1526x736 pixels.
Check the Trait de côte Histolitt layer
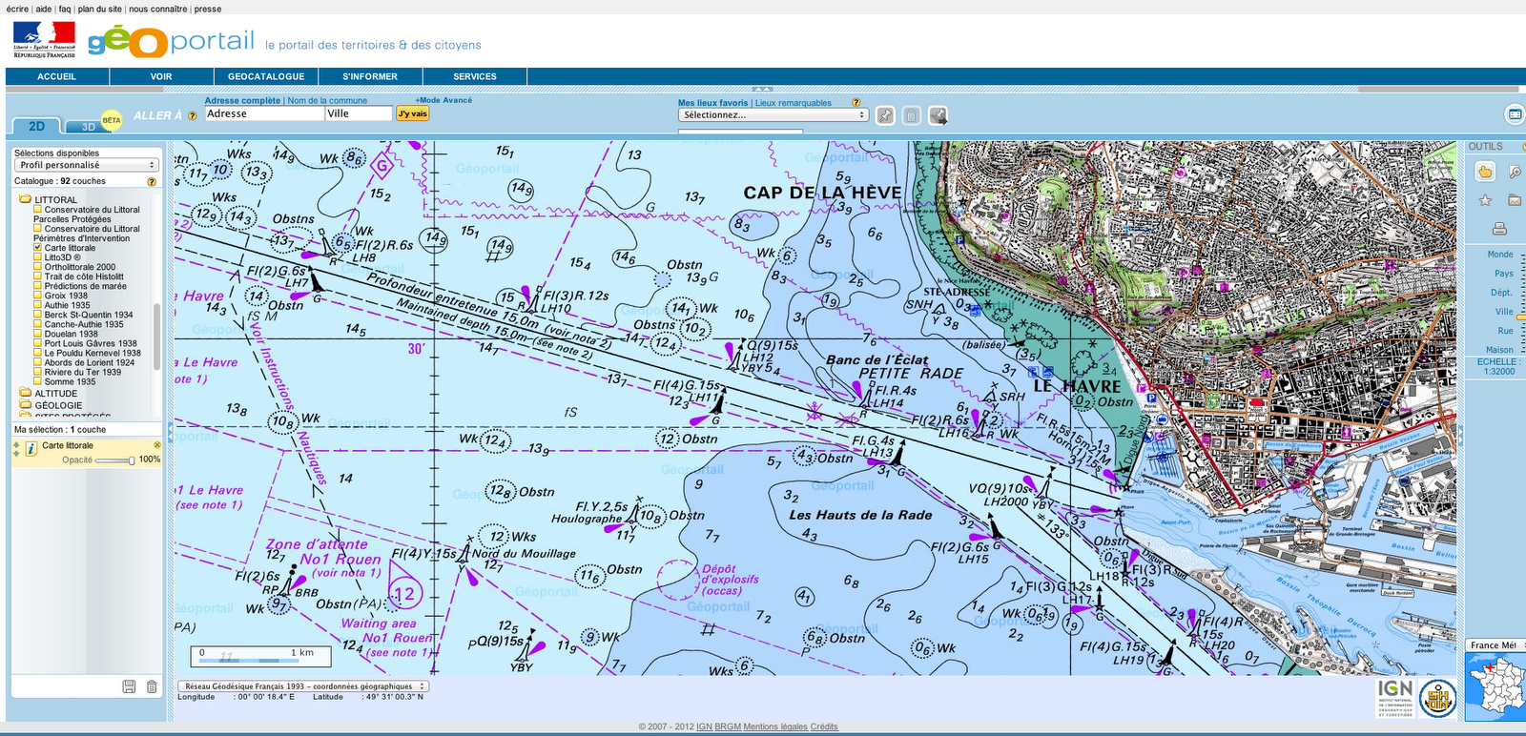pyautogui.click(x=38, y=276)
